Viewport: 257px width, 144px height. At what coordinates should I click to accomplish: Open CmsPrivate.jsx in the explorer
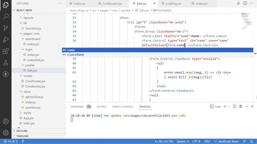35,81
